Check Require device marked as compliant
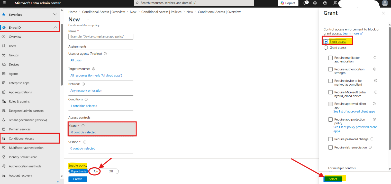 coord(330,81)
